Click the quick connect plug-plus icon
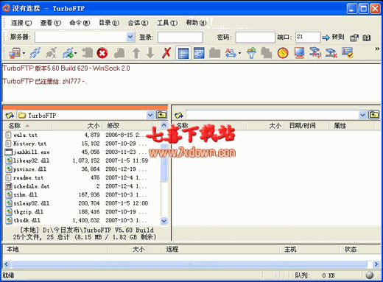Viewport: 383px width, 282px height. coord(68,53)
